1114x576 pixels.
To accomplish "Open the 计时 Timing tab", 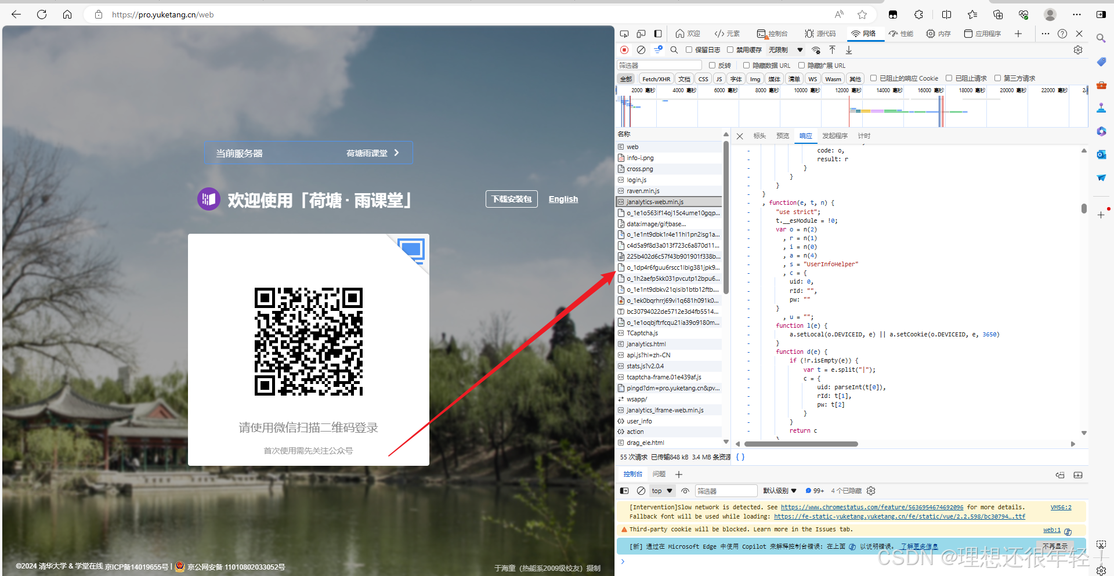I will (864, 136).
